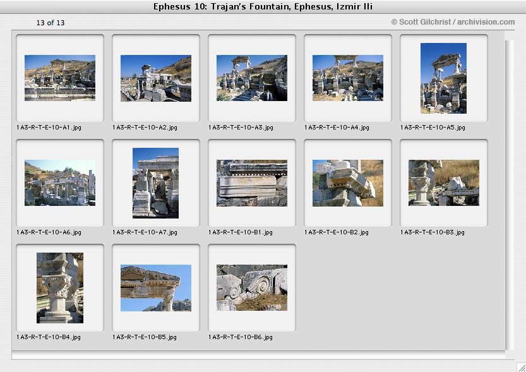Click filename label 1A3-R-T-E-10-B2.jpg
This screenshot has width=526, height=372.
(x=336, y=232)
